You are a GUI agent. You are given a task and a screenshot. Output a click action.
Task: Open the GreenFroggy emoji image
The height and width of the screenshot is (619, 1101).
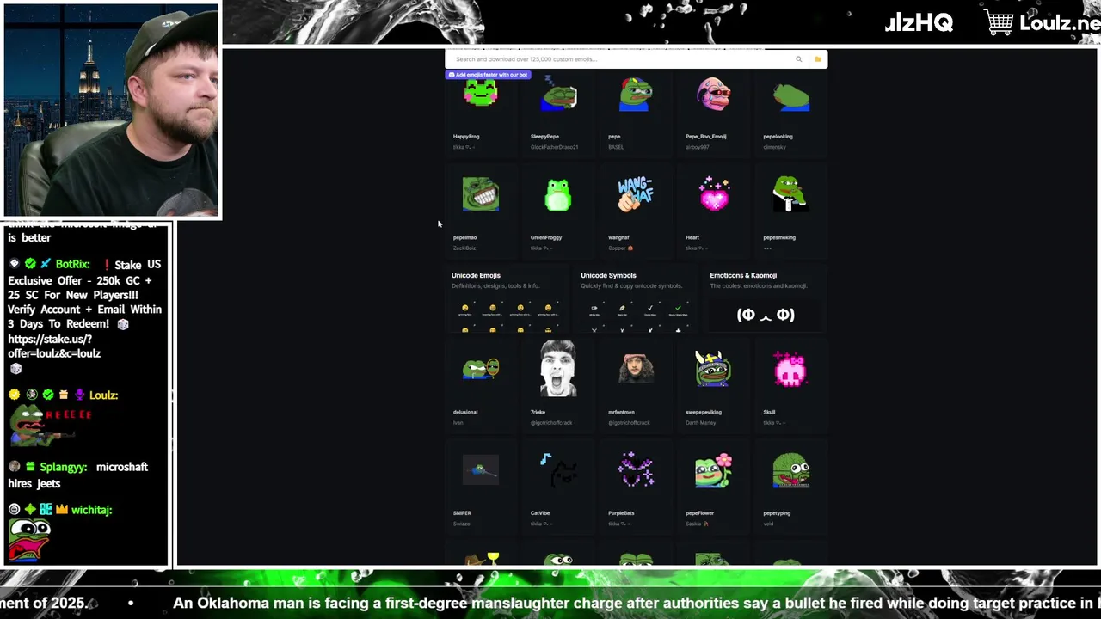[x=558, y=194]
